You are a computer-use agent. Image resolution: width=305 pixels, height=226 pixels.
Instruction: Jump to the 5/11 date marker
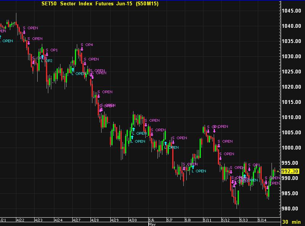[x=207, y=220]
